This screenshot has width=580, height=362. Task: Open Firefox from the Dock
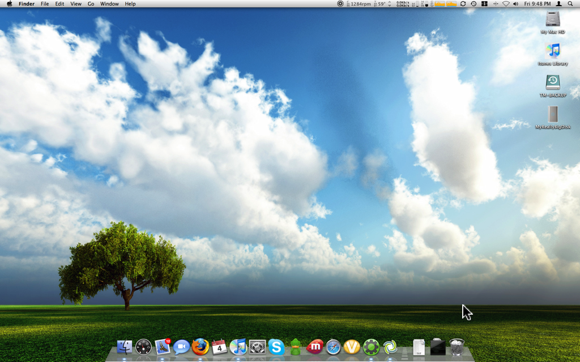[x=201, y=347]
